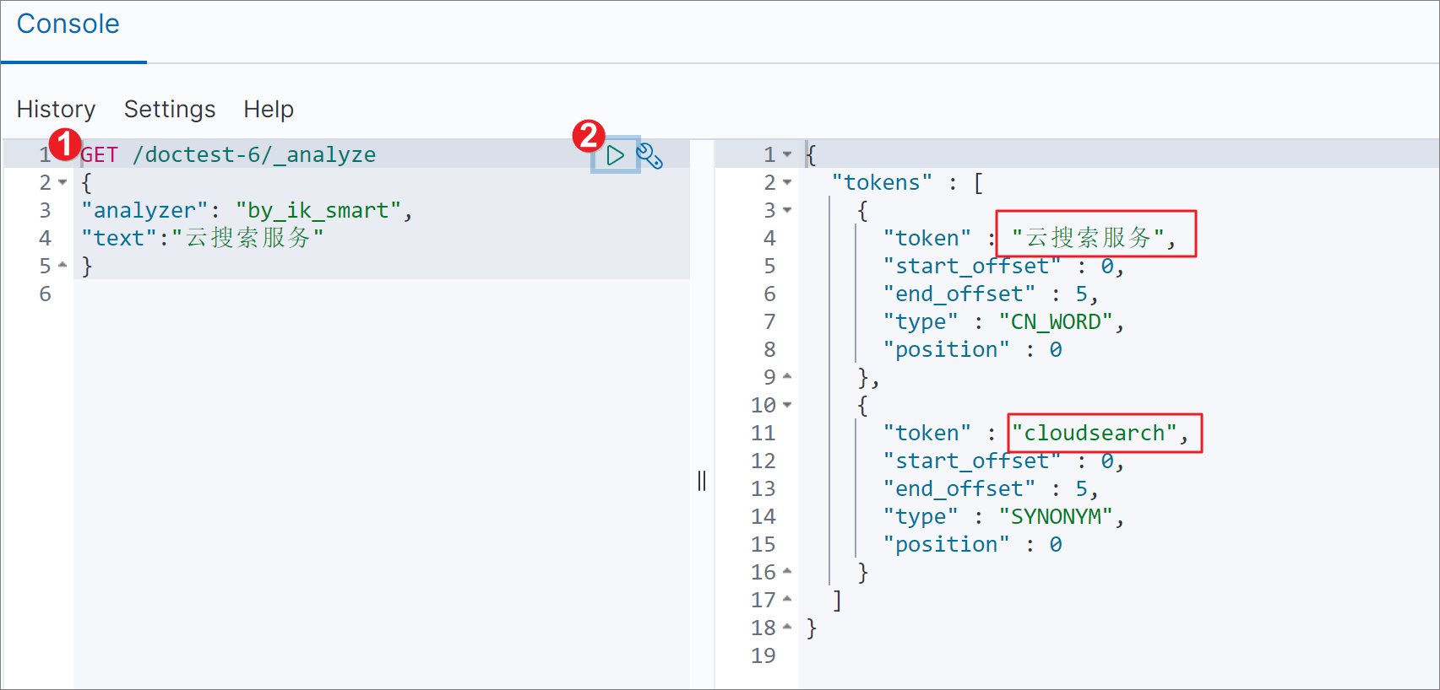
Task: Collapse the request body at editor line 2
Action: click(62, 182)
